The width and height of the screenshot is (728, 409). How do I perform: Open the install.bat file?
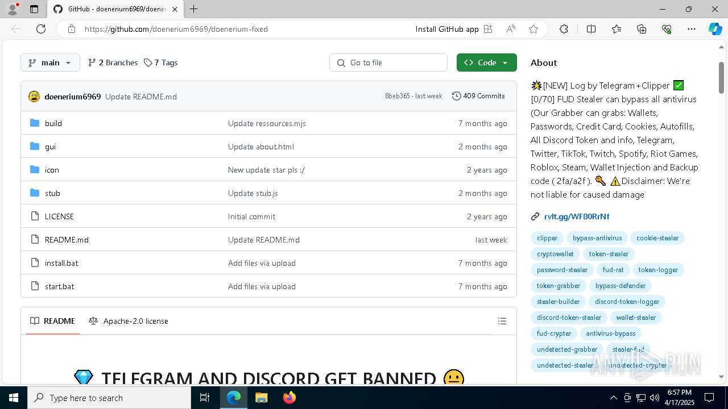pyautogui.click(x=61, y=263)
